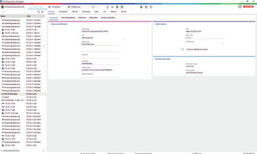The width and height of the screenshot is (257, 154).
Task: Switch to the Alarm tab
Action: pos(96,11)
